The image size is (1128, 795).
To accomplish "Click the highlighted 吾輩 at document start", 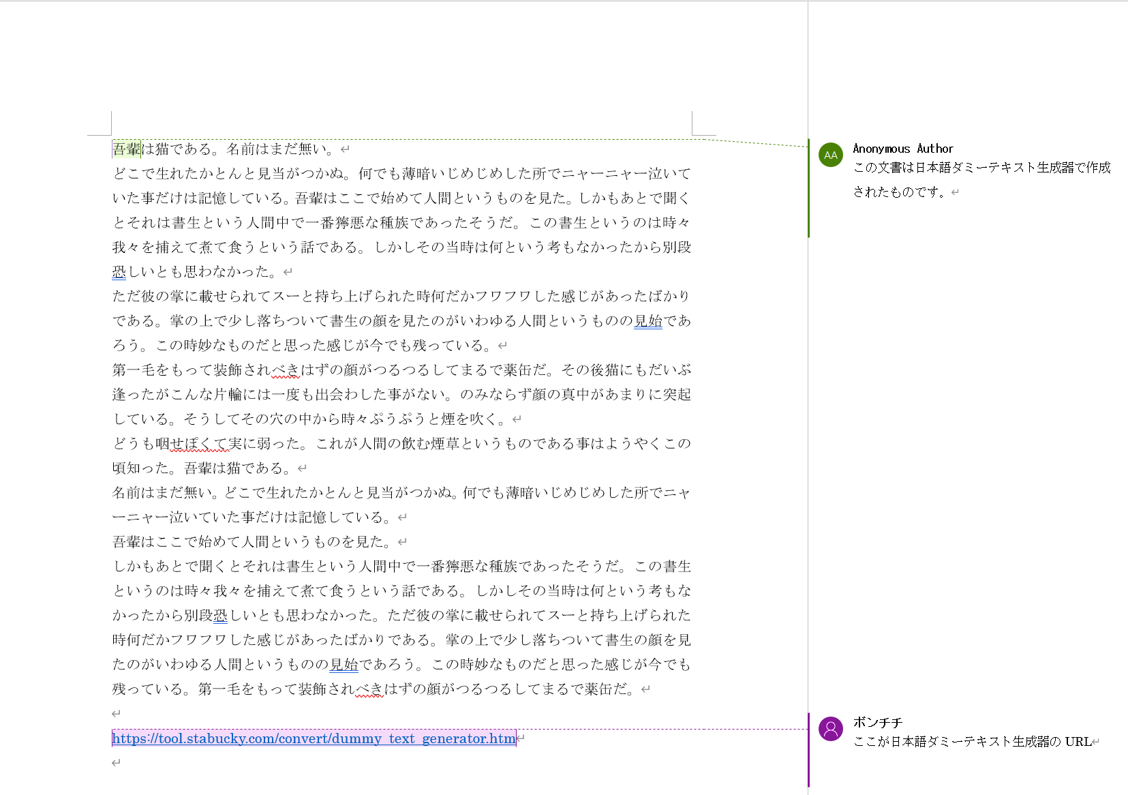I will coord(127,149).
